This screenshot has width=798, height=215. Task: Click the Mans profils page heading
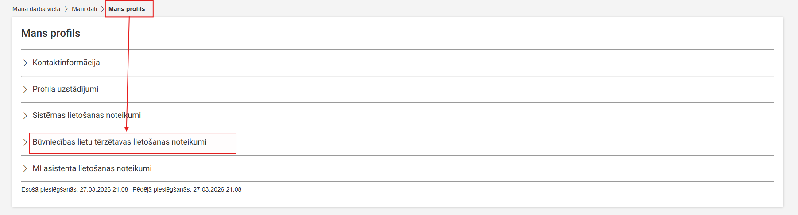[x=51, y=33]
